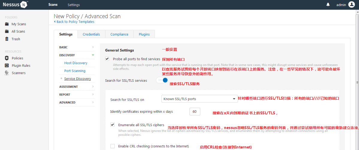Click the My Scans folder icon
This screenshot has width=359, height=150.
tap(7, 24)
